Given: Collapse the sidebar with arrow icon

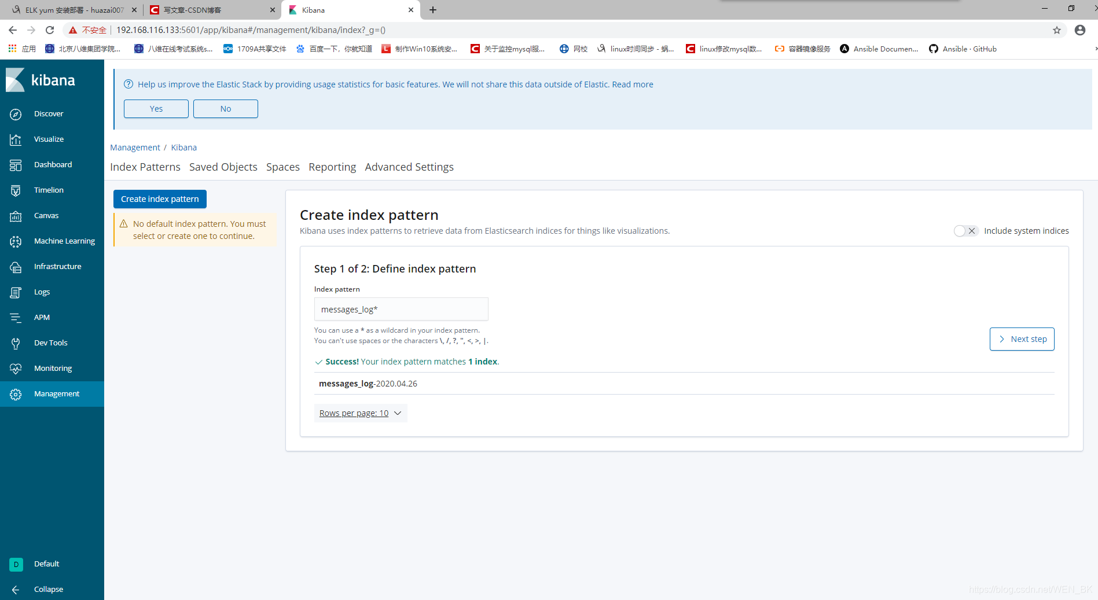Looking at the screenshot, I should [16, 590].
